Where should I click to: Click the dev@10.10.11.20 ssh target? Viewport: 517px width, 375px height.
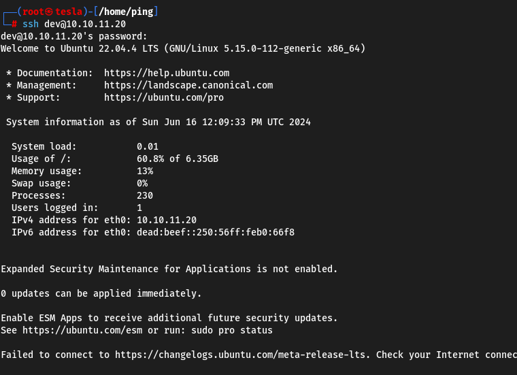(85, 24)
